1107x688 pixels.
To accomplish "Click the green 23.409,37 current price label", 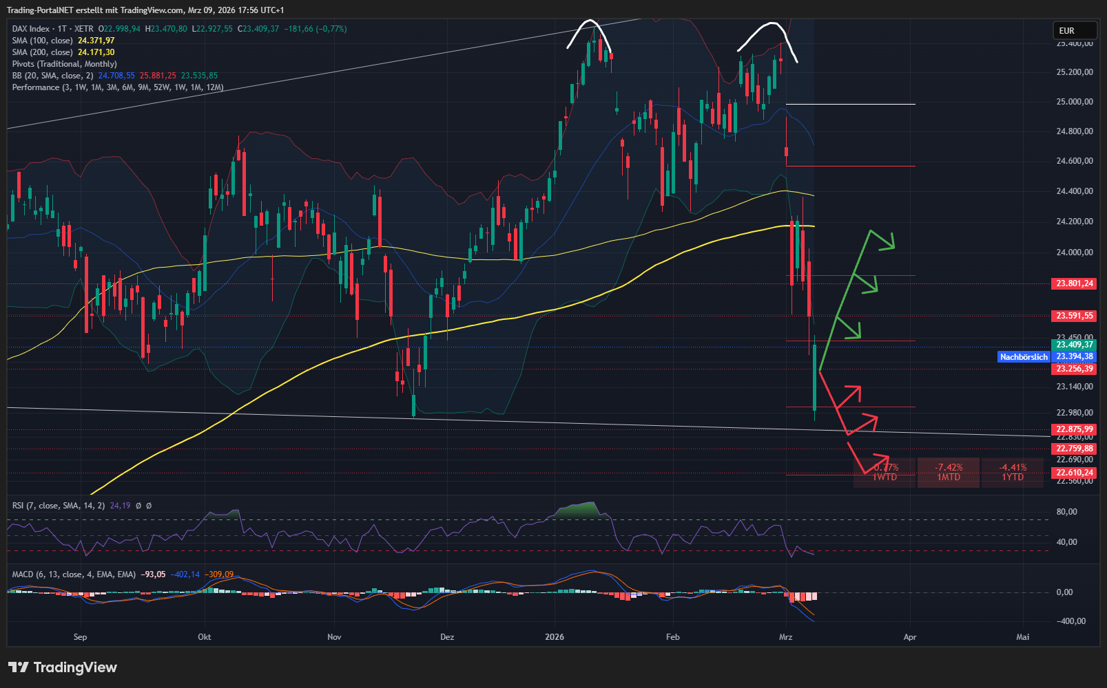I will click(x=1074, y=345).
